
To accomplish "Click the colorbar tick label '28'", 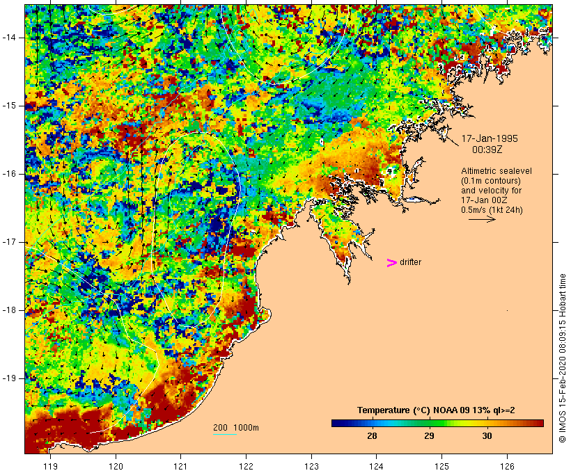I will (x=372, y=435).
